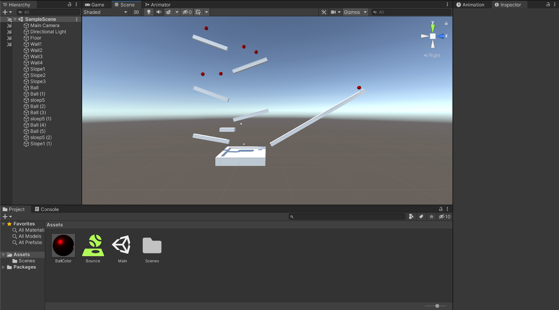
Task: Focus the Hierarchy search field
Action: point(49,12)
